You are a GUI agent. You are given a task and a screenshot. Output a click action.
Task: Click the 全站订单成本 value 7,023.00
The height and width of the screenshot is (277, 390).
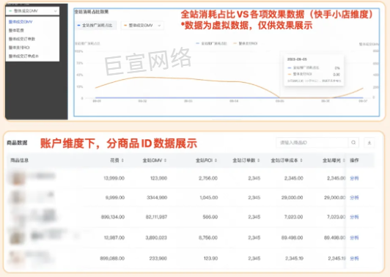click(x=294, y=217)
